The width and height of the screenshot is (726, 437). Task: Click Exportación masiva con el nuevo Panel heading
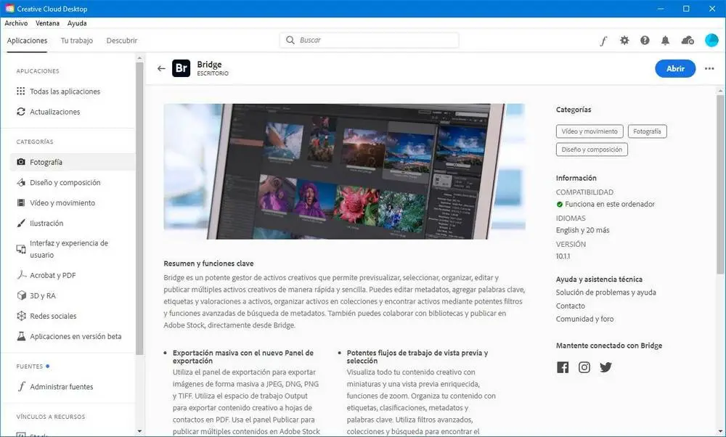point(243,356)
